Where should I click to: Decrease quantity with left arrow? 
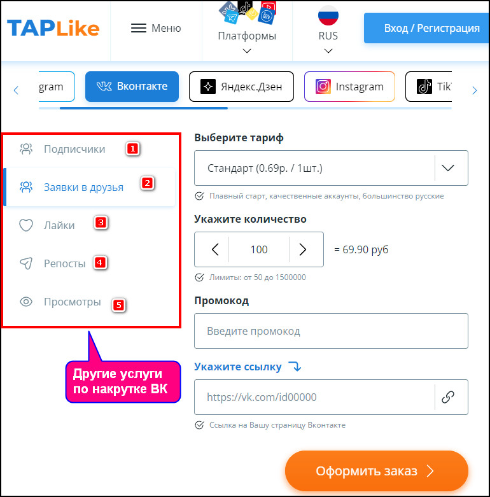click(215, 249)
